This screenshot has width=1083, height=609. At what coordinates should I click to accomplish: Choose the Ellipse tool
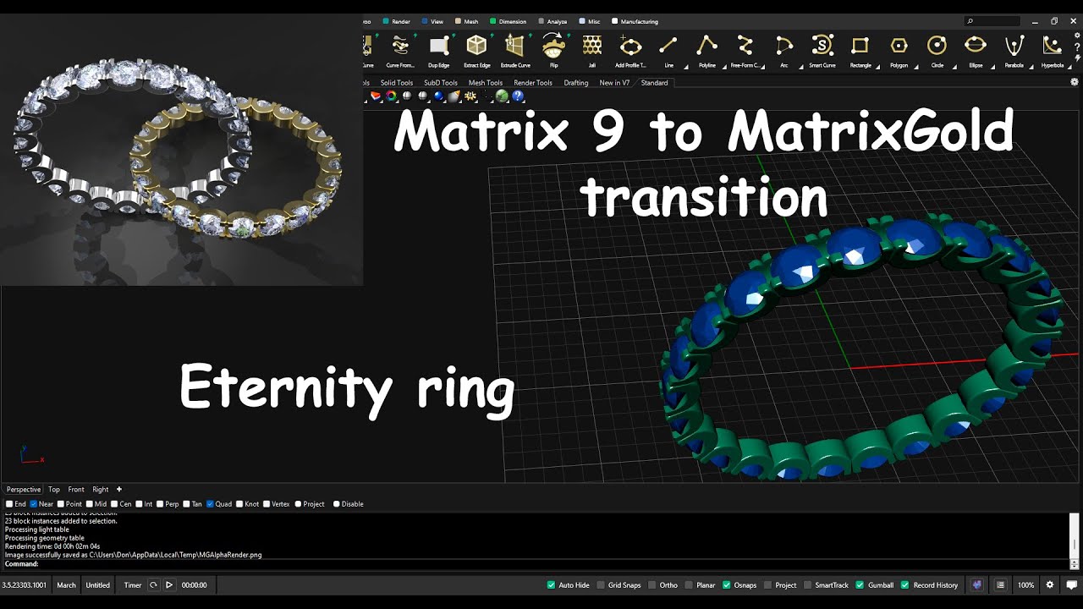tap(976, 46)
